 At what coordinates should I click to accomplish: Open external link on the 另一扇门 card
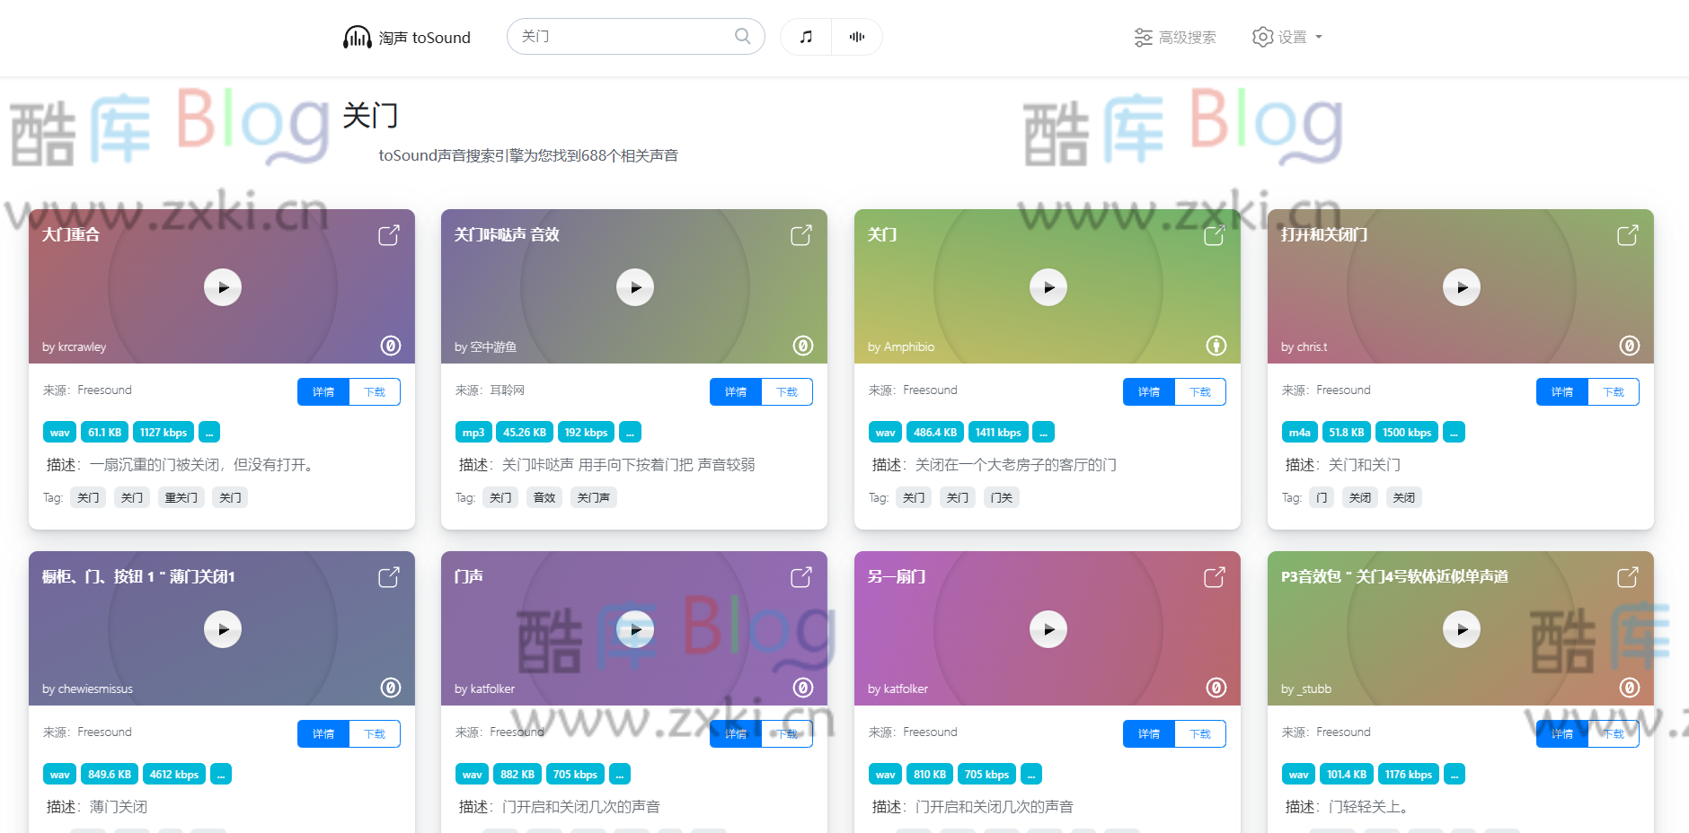[x=1214, y=577]
